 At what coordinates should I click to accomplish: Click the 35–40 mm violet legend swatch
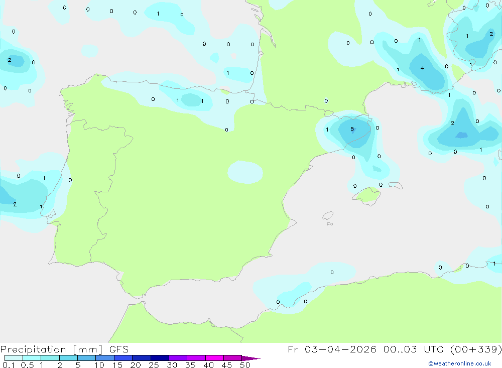[196, 358]
